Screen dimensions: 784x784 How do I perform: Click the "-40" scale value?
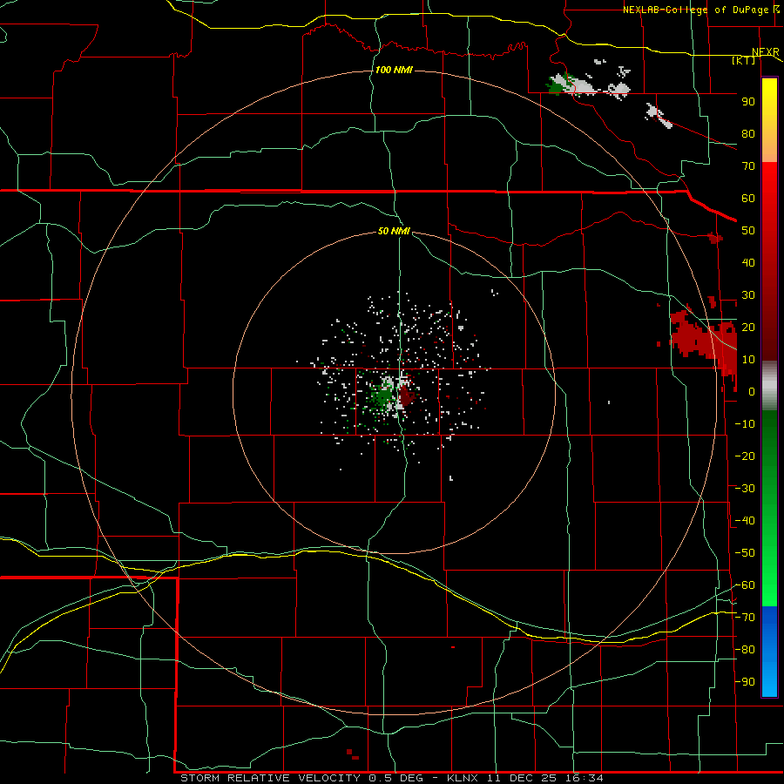(x=745, y=521)
